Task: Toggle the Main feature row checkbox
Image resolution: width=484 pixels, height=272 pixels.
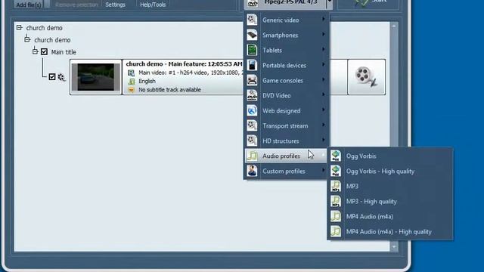Action: pyautogui.click(x=52, y=77)
